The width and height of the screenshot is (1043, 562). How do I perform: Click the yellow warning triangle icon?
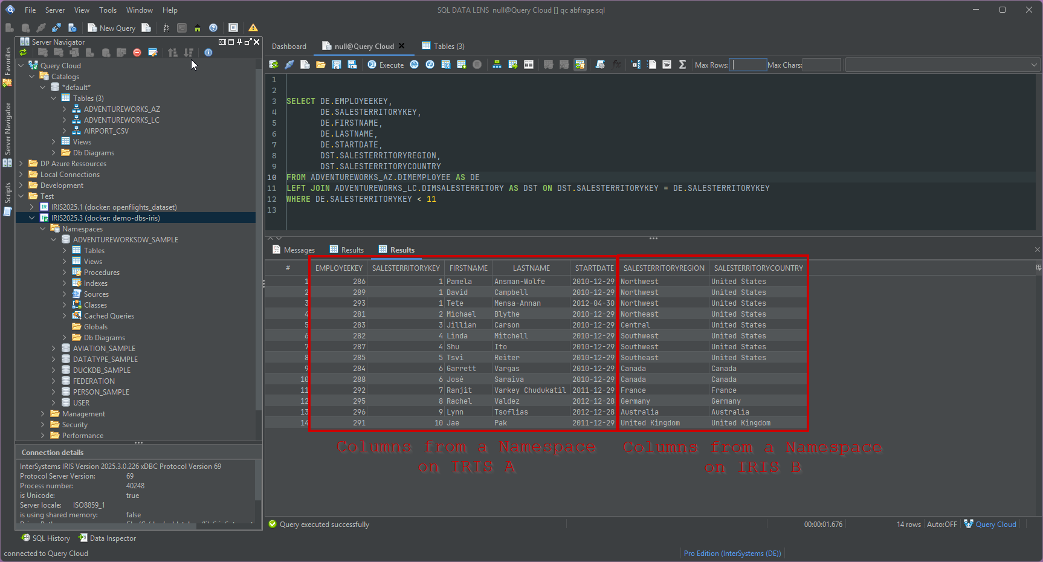[253, 28]
